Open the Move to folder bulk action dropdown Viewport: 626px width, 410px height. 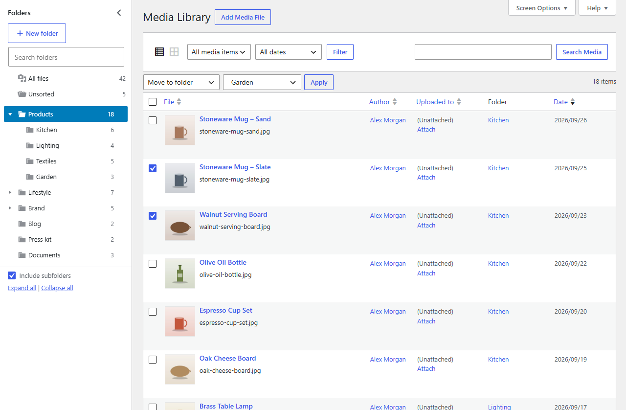(181, 82)
